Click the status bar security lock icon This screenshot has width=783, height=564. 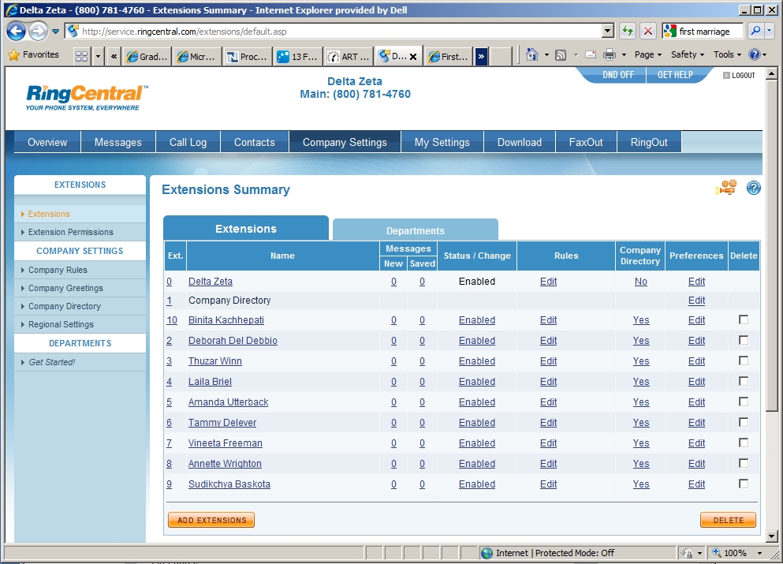tap(688, 553)
